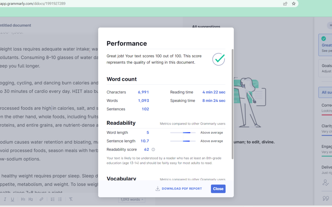332x207 pixels.
Task: Click the Word count section heading
Action: point(121,79)
